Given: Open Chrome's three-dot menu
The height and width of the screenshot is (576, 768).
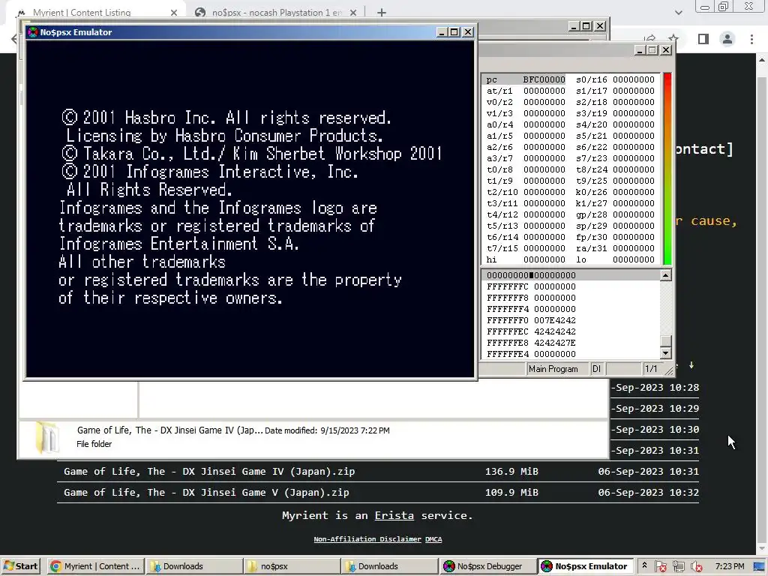Looking at the screenshot, I should point(751,39).
